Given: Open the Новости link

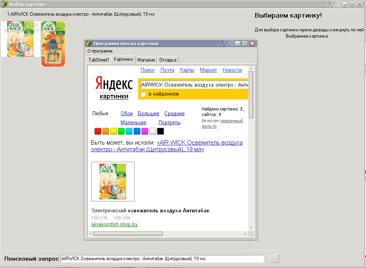Looking at the screenshot, I should coord(232,70).
